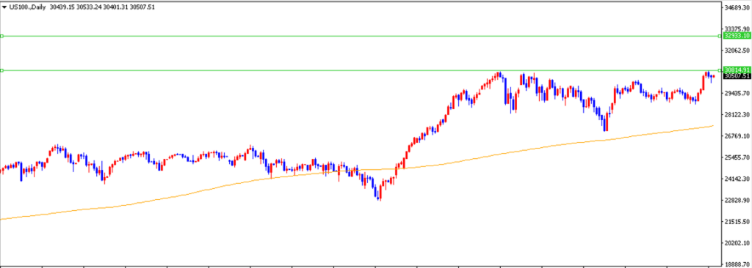This screenshot has width=752, height=268.
Task: Click the 20202.10 price axis label
Action: click(737, 243)
